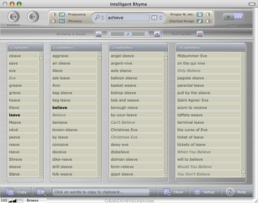Click the 4 Syllables column scrollbar
The width and height of the screenshot is (258, 203).
pyautogui.click(x=243, y=115)
